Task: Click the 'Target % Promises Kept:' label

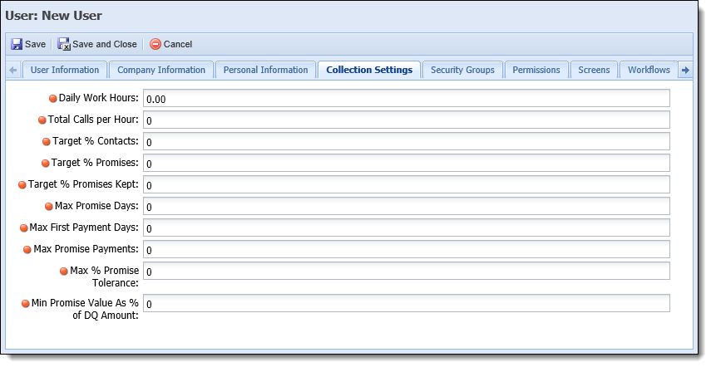Action: [x=83, y=184]
